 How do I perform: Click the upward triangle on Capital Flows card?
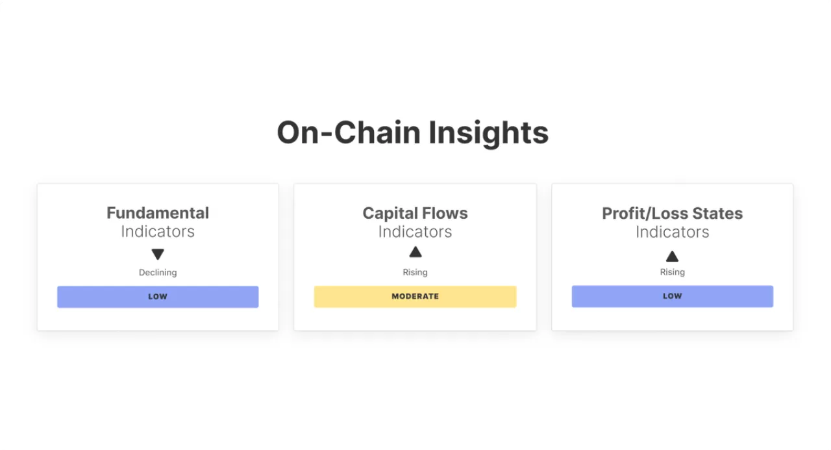(415, 251)
